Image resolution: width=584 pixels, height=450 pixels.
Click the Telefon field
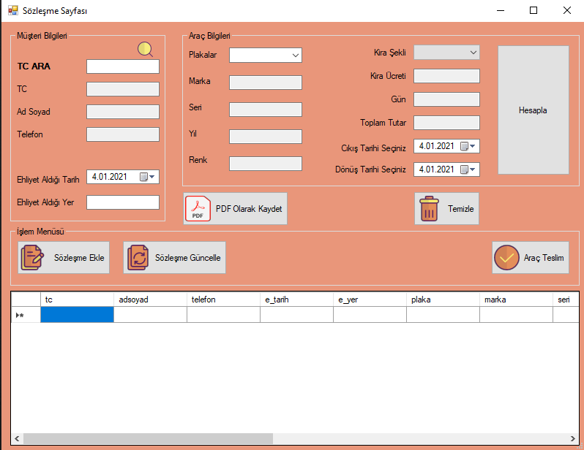[123, 134]
